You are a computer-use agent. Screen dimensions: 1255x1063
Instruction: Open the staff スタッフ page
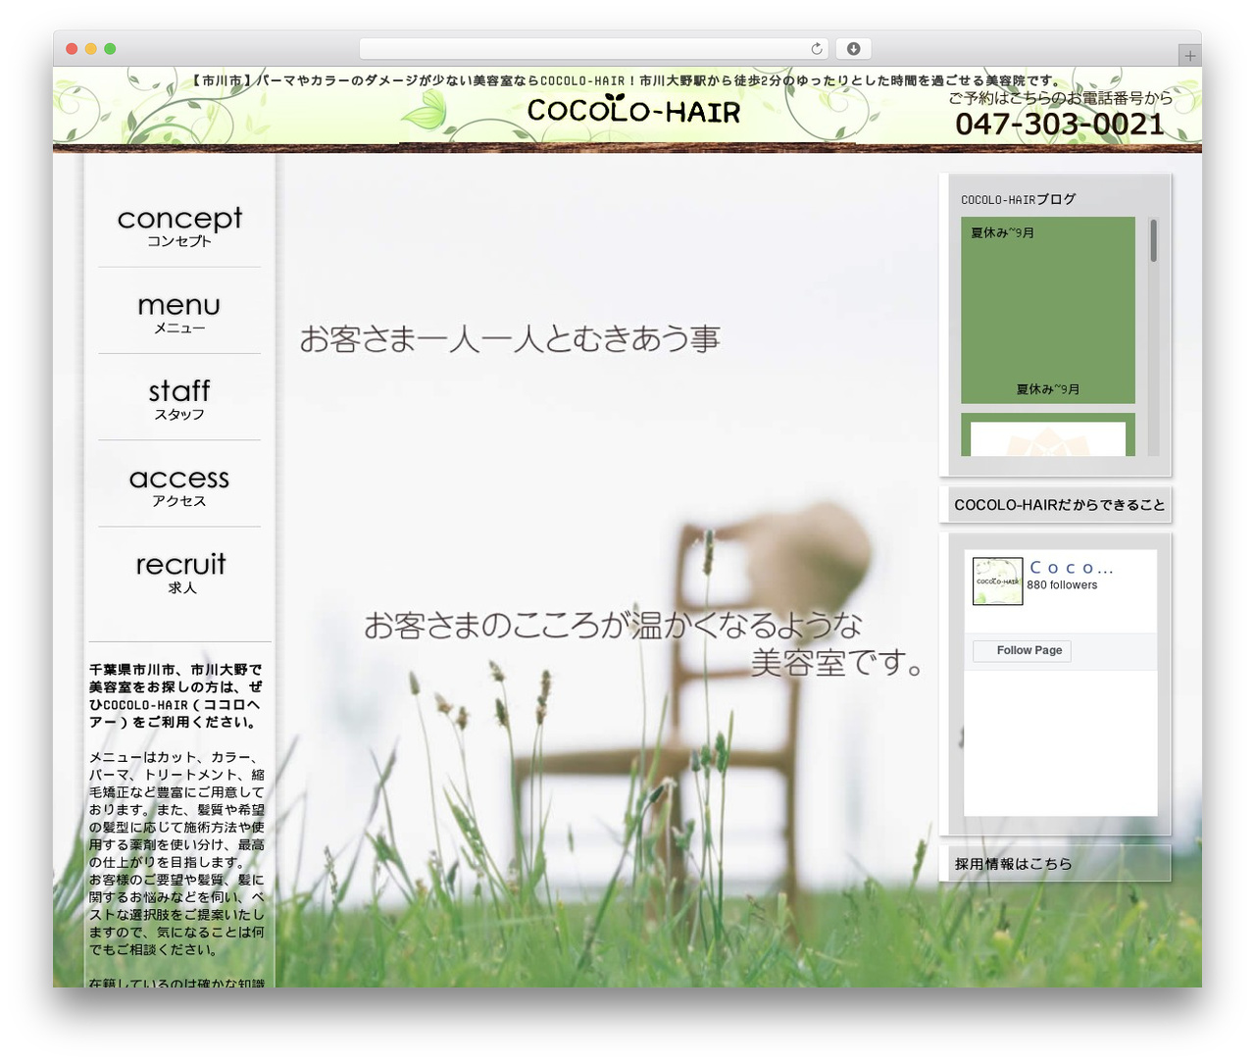tap(179, 399)
